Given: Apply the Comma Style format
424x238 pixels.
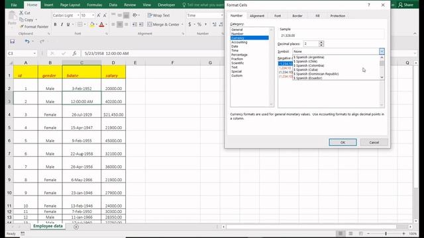Looking at the screenshot, I should point(206,24).
